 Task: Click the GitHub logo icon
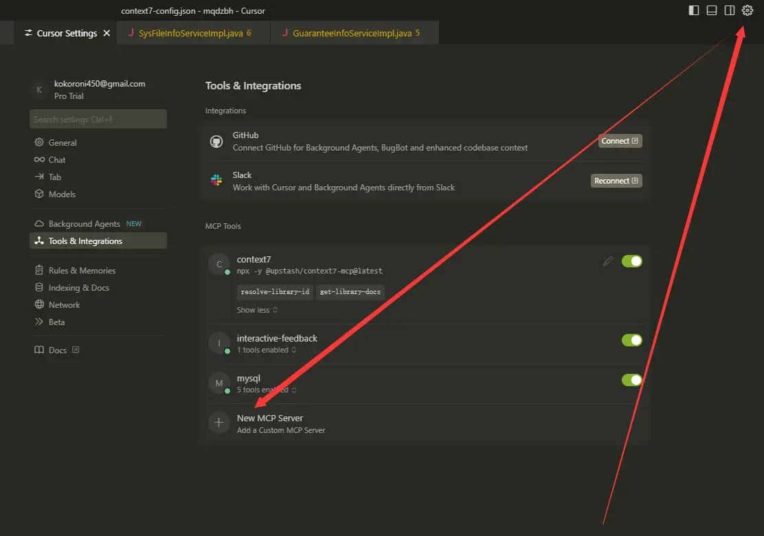pos(216,142)
